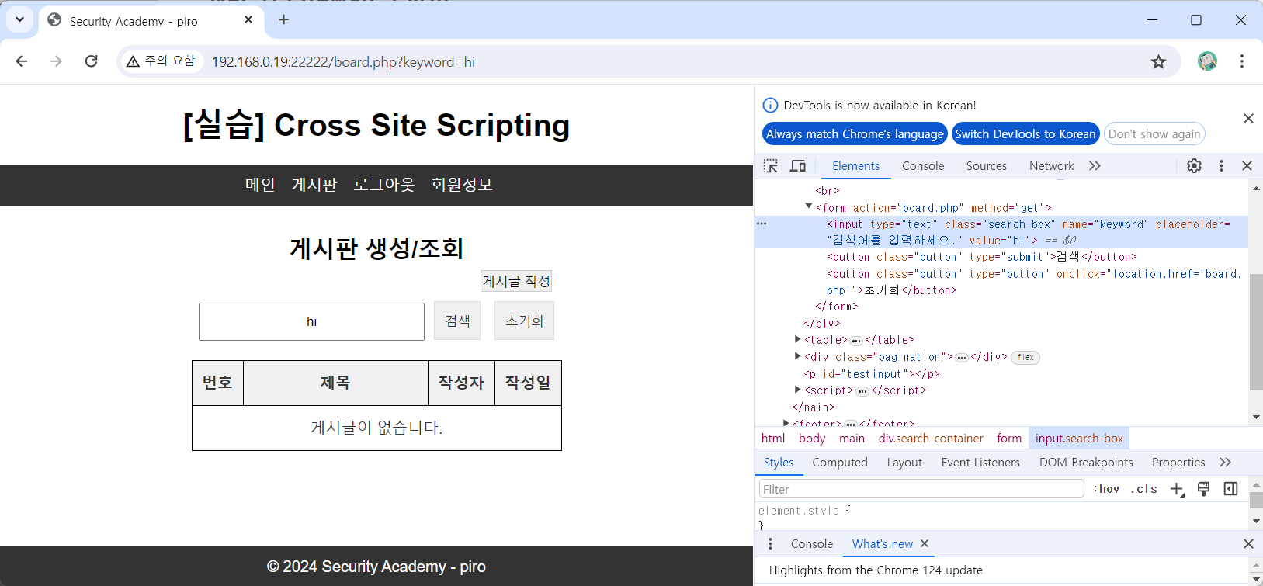Image resolution: width=1263 pixels, height=586 pixels.
Task: Bookmark this page with star icon
Action: (1158, 61)
